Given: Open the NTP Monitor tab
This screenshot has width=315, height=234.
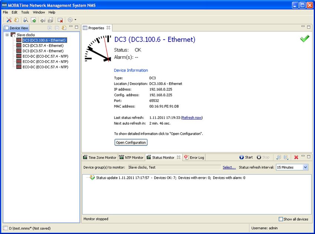Looking at the screenshot, I should (x=132, y=157).
